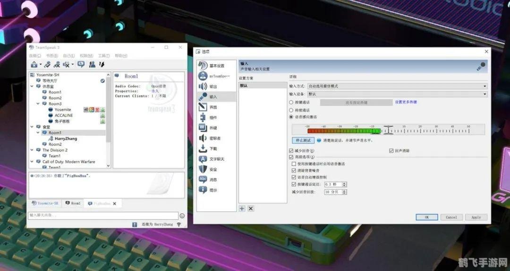Enable voice activation while using push-to-talk checkbox
The height and width of the screenshot is (271, 510).
294,164
